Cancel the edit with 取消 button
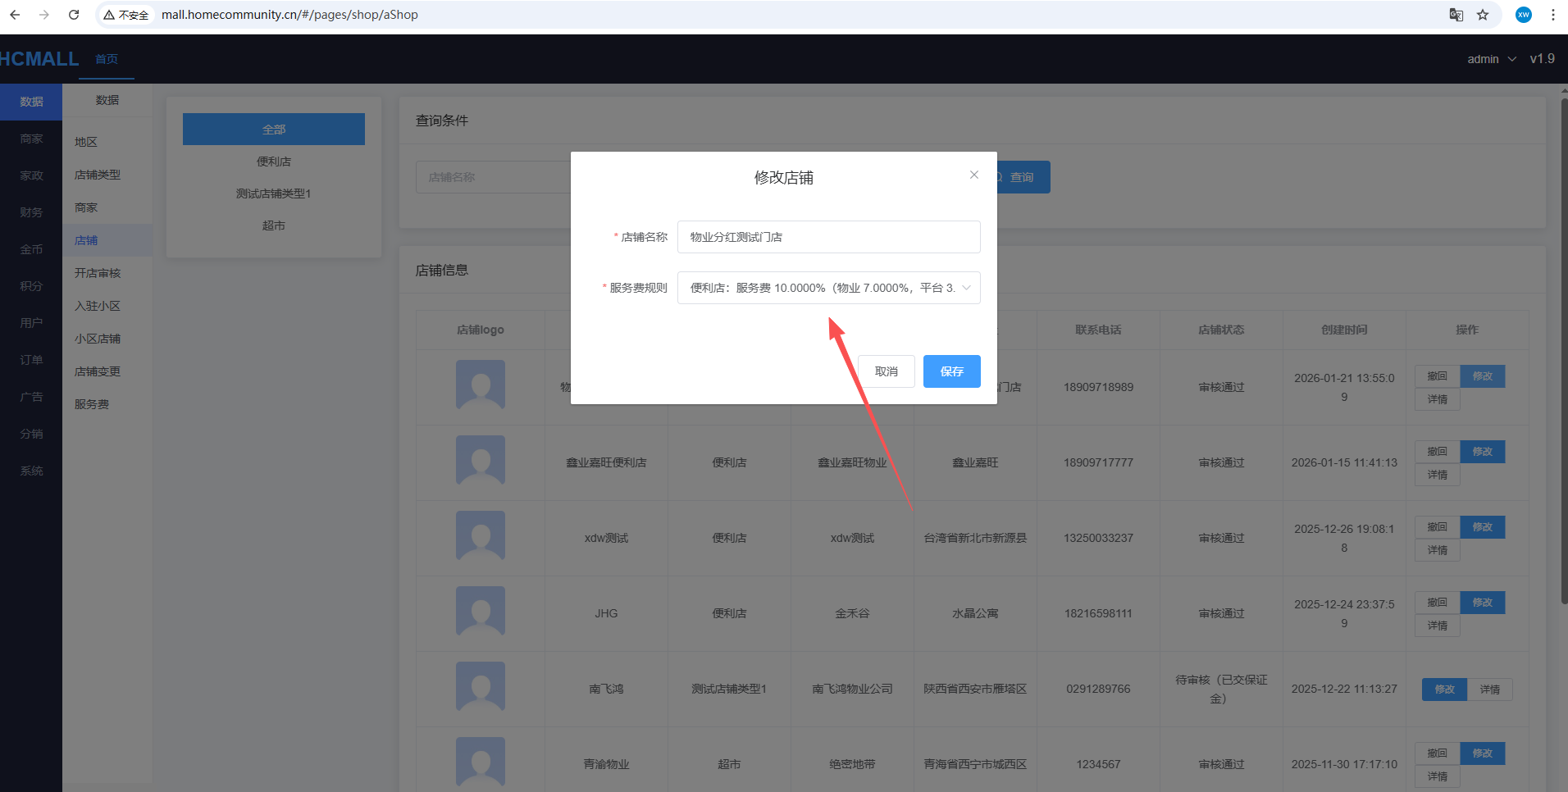Screen dimensions: 1568x792 (886, 371)
